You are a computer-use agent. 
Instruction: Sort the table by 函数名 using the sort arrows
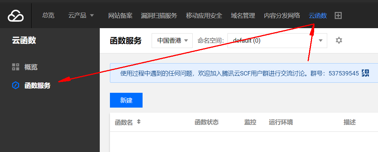pyautogui.click(x=139, y=122)
